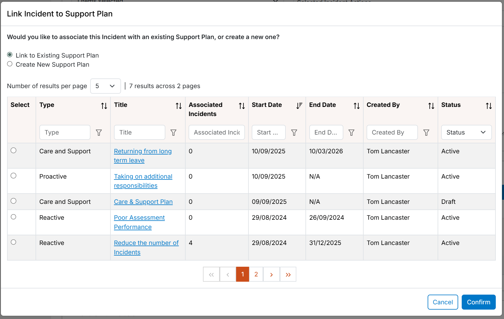The image size is (504, 319).
Task: Sort the table by Type column
Action: [x=104, y=106]
